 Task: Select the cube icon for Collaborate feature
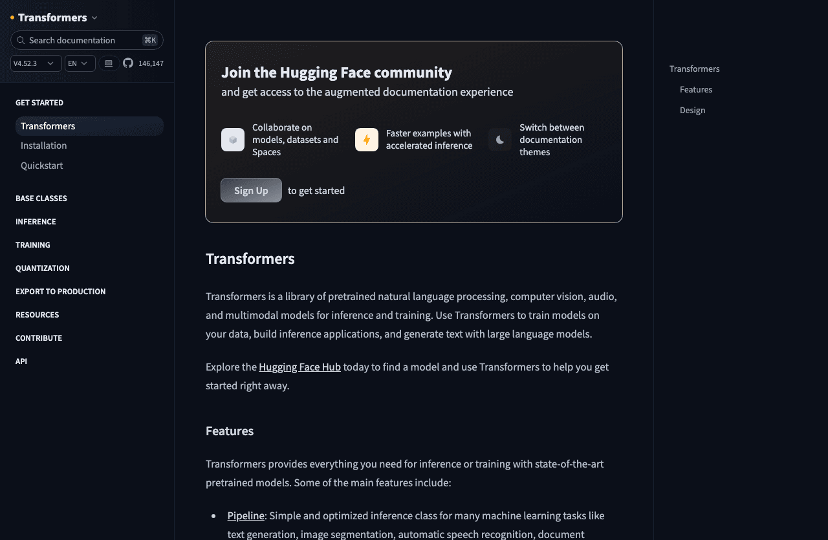[232, 140]
